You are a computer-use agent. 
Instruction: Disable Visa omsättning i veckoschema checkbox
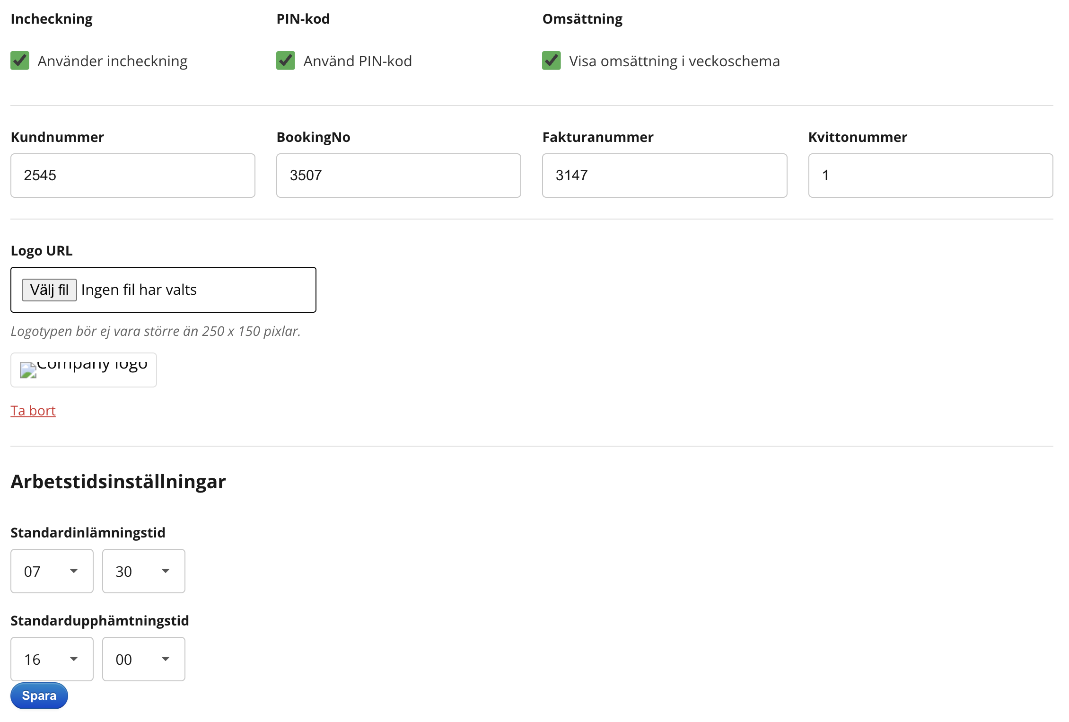point(552,61)
